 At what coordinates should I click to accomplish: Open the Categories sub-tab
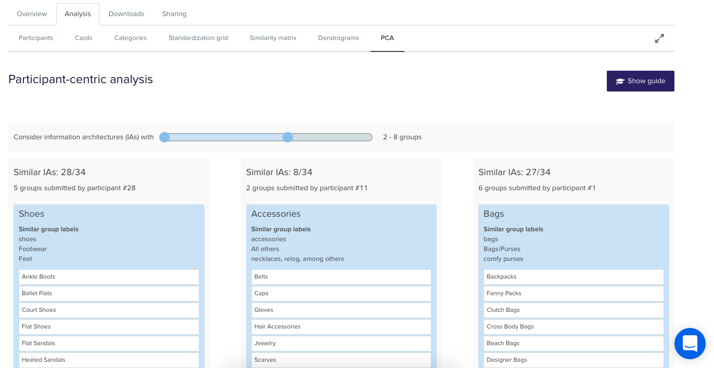pos(131,38)
